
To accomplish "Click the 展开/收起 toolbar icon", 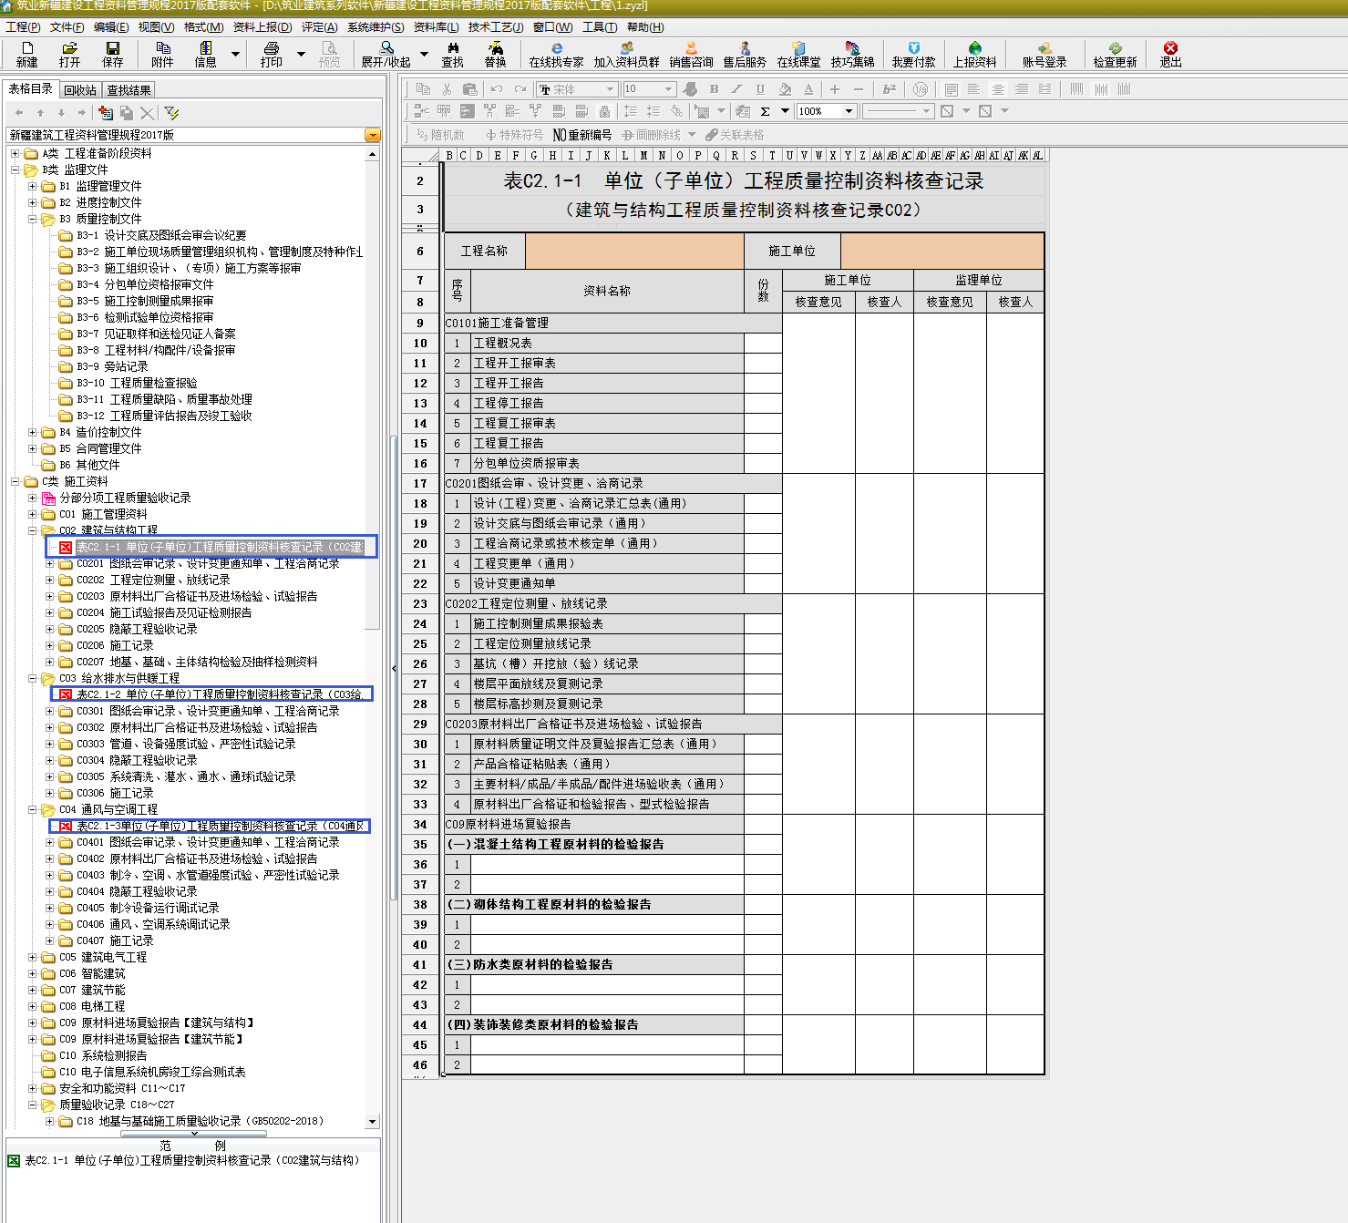I will pos(386,55).
